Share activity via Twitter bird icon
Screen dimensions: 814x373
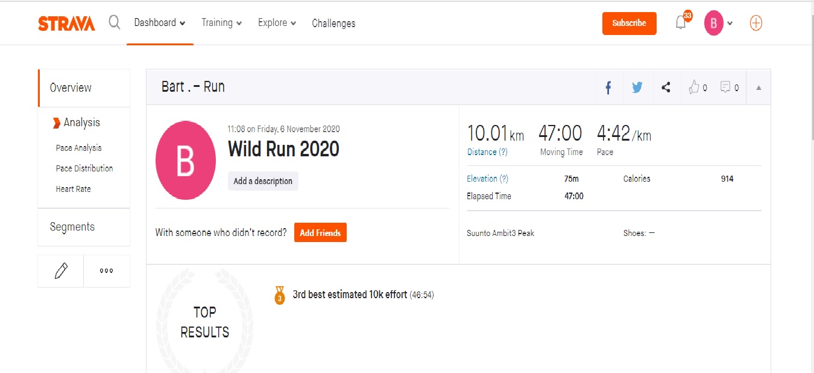tap(637, 88)
